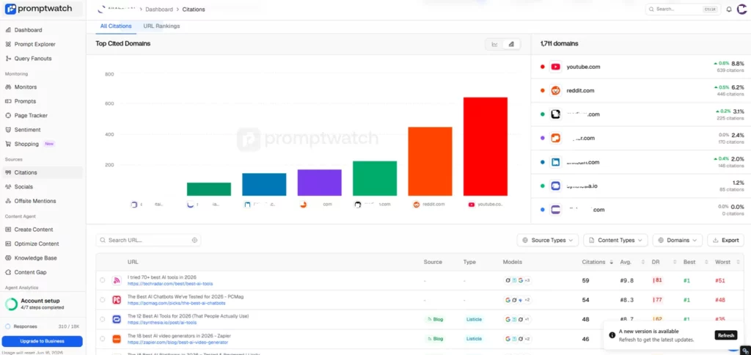Click the red youtube.com bar in the chart

pos(486,147)
